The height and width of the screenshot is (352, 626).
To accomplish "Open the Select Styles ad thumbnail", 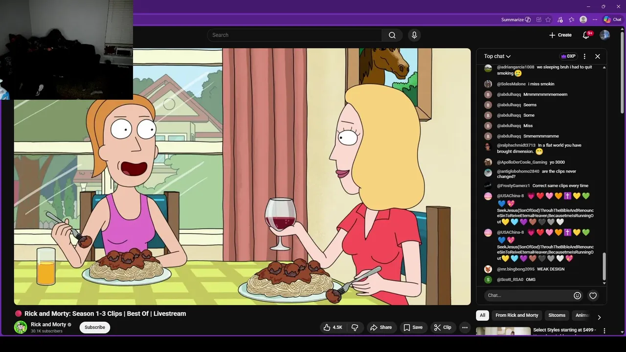I will click(x=503, y=331).
